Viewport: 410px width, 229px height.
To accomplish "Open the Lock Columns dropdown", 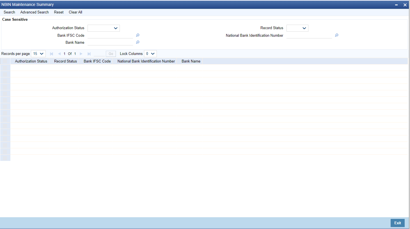I will tap(150, 54).
